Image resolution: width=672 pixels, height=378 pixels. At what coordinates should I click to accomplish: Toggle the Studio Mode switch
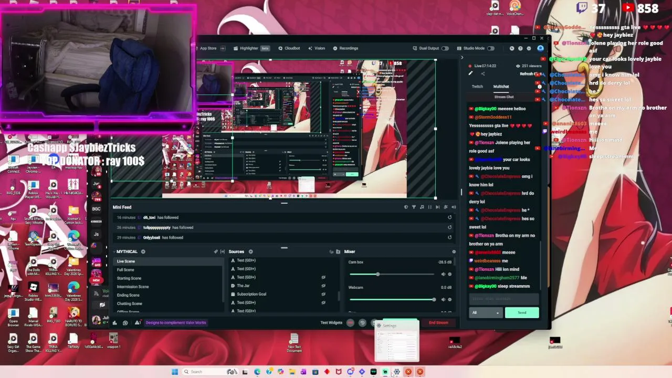click(491, 48)
